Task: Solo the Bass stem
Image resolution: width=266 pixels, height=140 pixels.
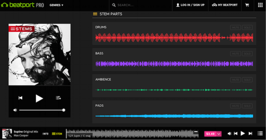Action: pyautogui.click(x=247, y=54)
